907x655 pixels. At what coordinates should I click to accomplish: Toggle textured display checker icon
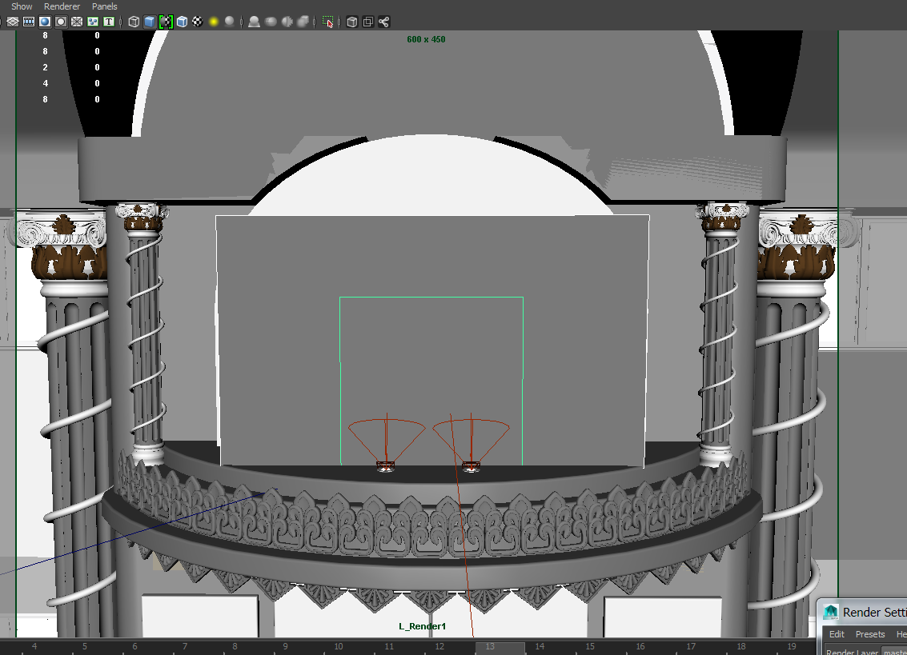(x=198, y=22)
